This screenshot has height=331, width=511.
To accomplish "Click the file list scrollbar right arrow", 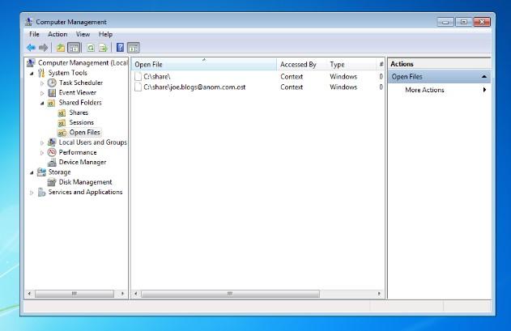I will click(379, 294).
